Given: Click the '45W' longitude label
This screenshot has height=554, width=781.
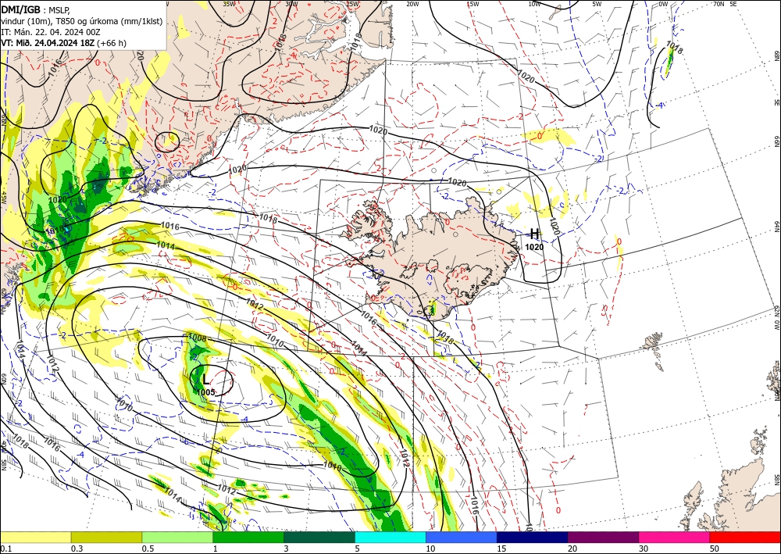Looking at the screenshot, I should tap(3, 198).
